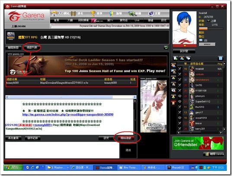The image size is (232, 176).
Task: Select 首頁 tab in navigation bar
Action: point(57,20)
